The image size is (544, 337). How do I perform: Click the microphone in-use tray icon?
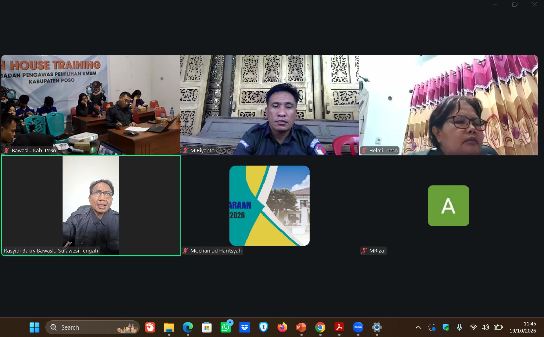[459, 327]
